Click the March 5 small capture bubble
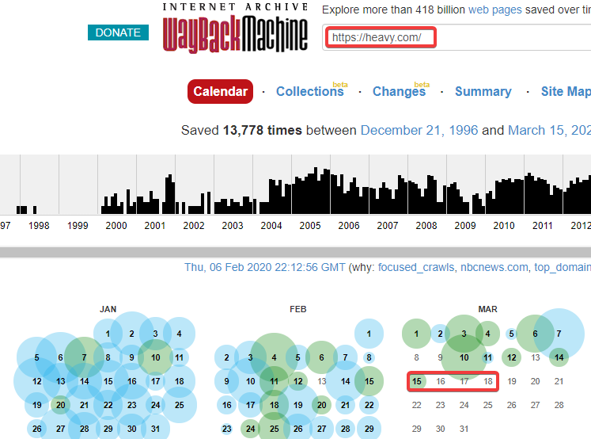 (x=511, y=334)
